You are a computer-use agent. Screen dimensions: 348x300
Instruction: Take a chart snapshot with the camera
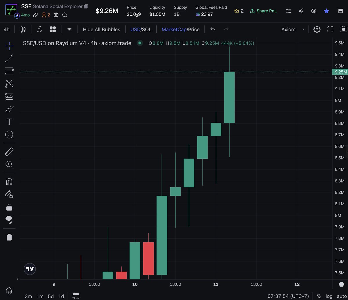[343, 29]
